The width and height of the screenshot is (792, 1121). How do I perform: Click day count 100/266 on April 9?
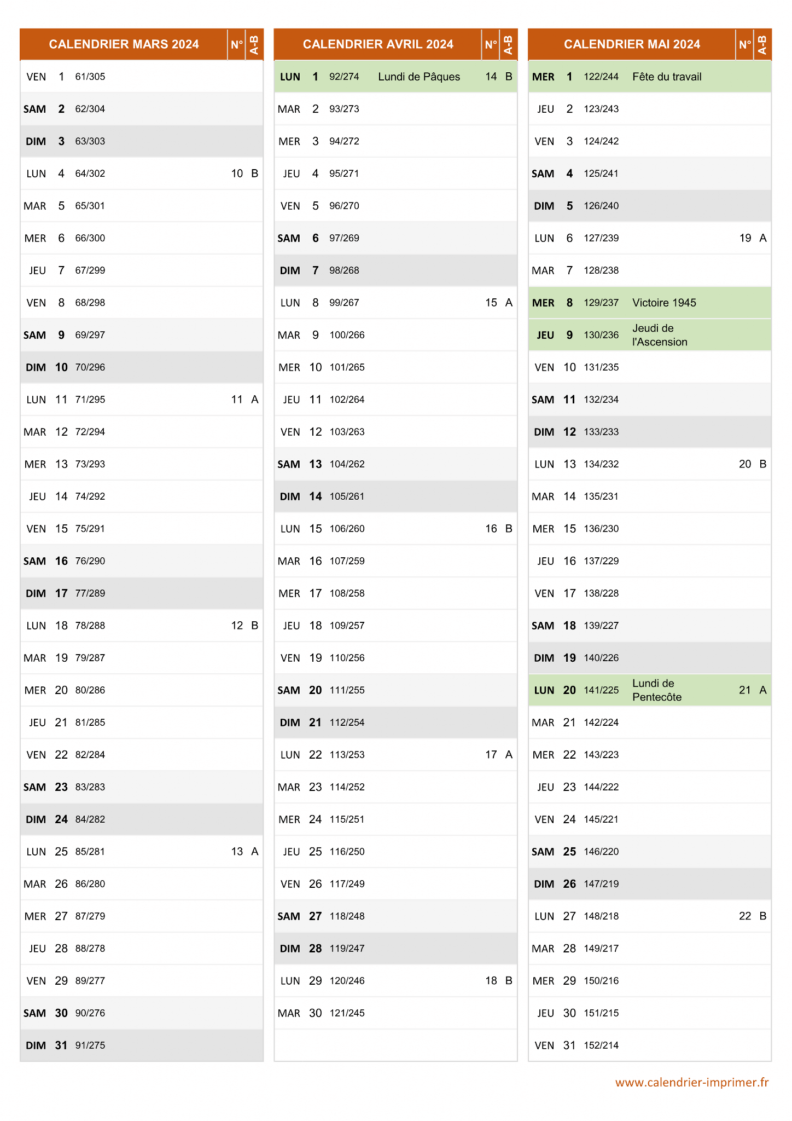click(347, 335)
